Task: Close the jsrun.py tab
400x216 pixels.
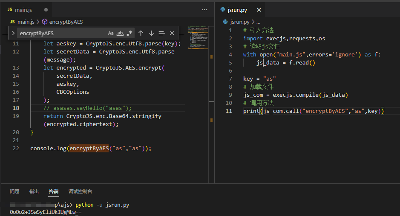Action: (x=259, y=10)
